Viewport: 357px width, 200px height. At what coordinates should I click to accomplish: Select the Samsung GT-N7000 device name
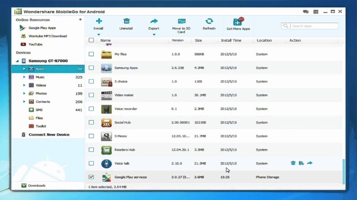point(48,61)
